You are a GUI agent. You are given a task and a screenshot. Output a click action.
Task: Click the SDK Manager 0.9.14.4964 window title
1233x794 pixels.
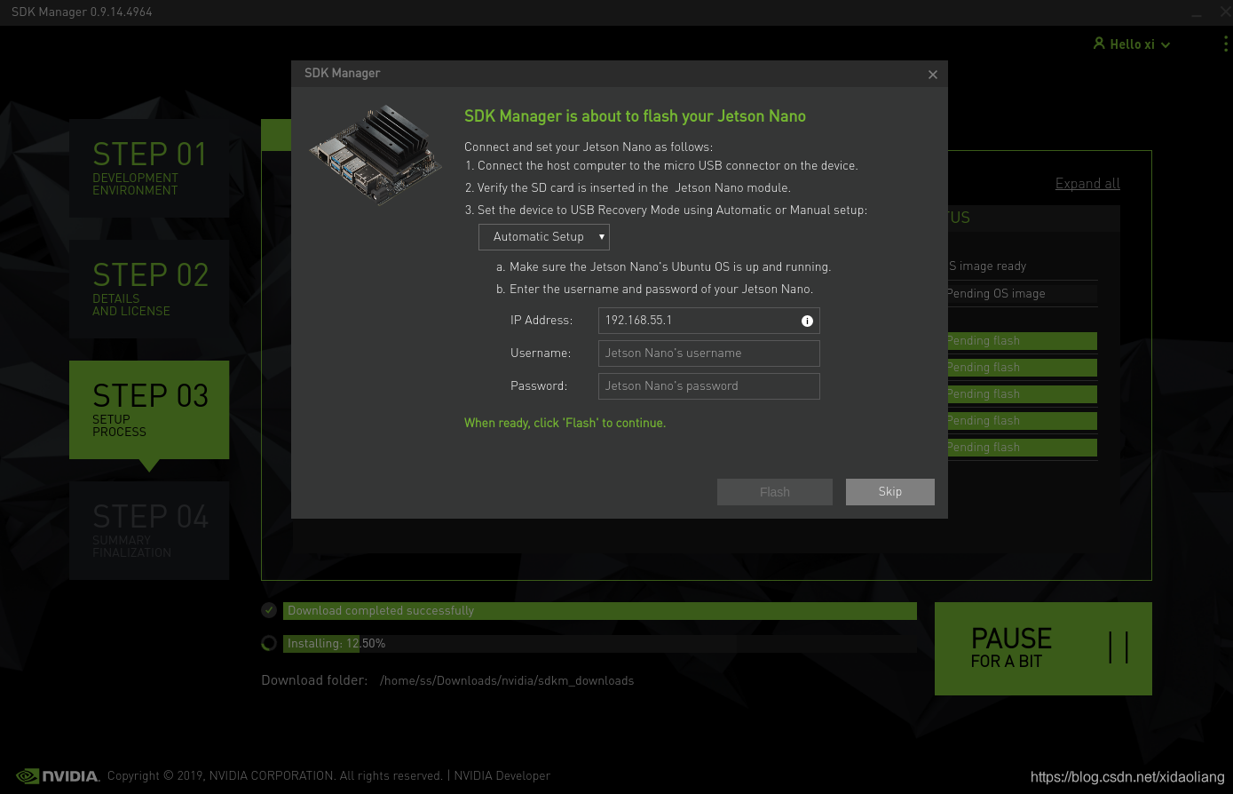[x=82, y=12]
